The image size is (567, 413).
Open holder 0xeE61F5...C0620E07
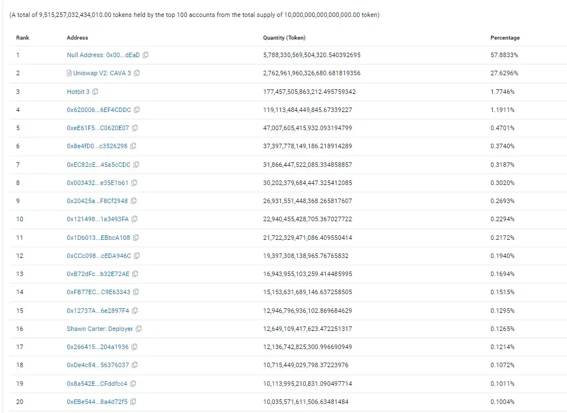97,128
